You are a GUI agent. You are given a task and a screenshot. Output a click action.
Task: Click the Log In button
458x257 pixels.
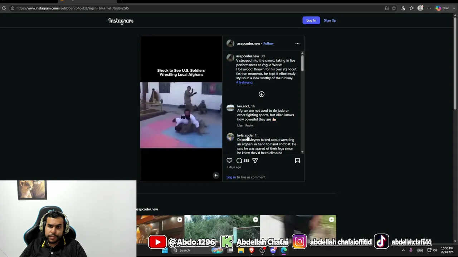click(x=311, y=20)
